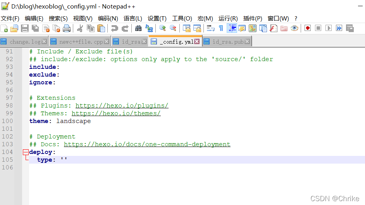Open the hexo.io/plugins/ link
The height and width of the screenshot is (205, 365).
coord(122,106)
